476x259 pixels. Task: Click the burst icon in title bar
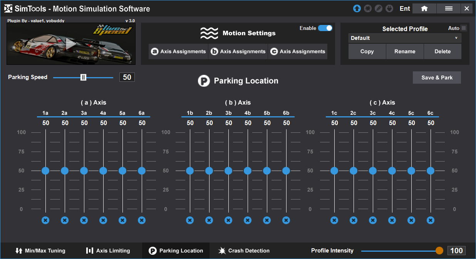point(368,8)
